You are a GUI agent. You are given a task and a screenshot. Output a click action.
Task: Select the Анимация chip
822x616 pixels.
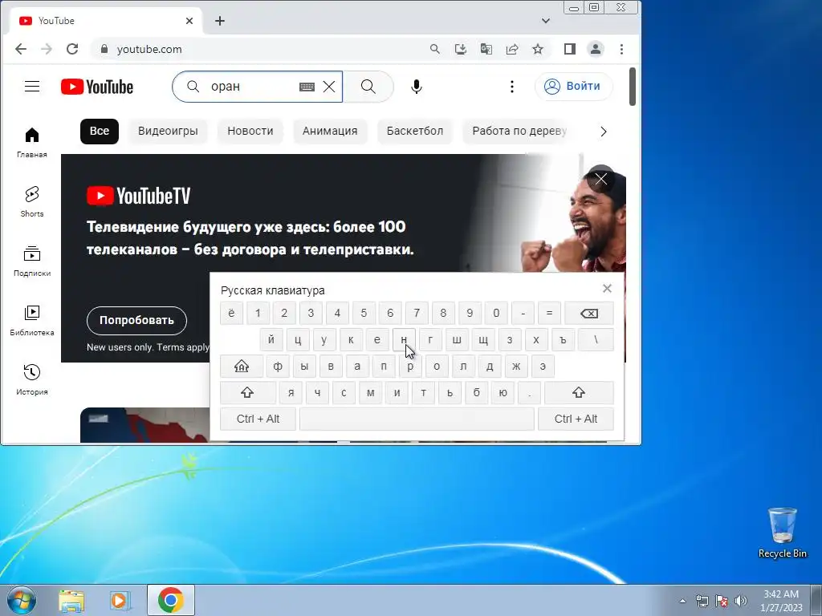pos(330,131)
